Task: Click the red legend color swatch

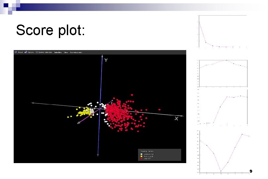Action: [141, 159]
